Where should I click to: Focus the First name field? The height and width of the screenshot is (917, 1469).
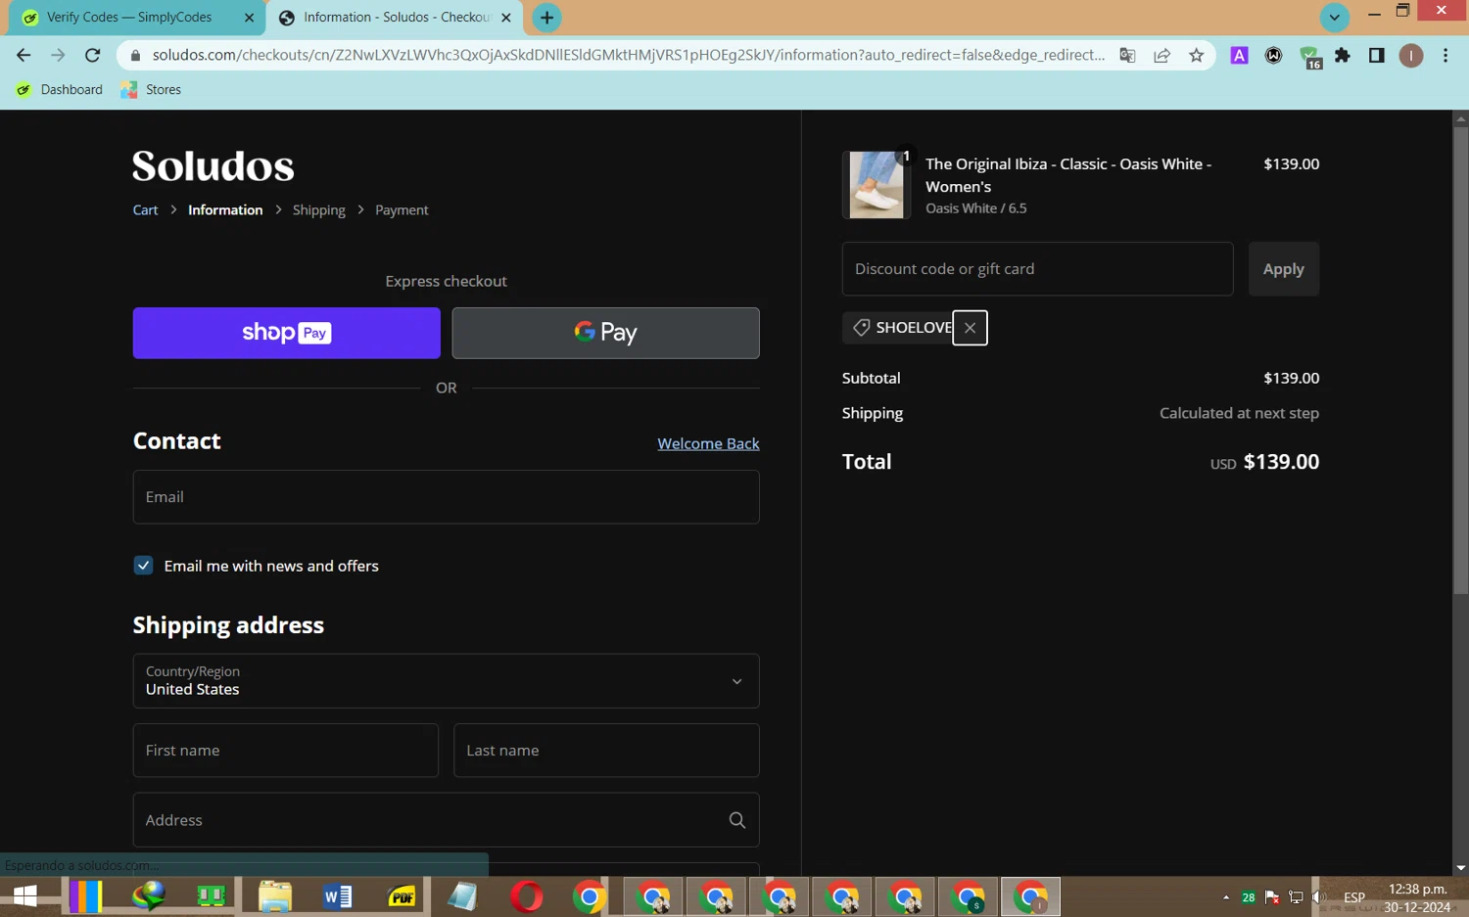(285, 751)
